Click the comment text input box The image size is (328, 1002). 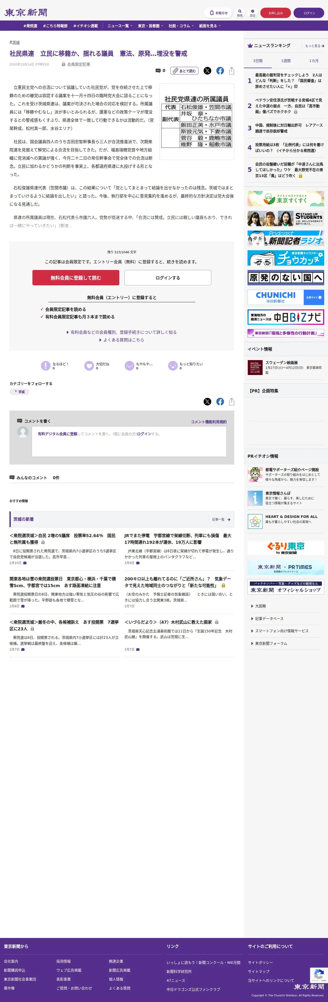(x=129, y=442)
